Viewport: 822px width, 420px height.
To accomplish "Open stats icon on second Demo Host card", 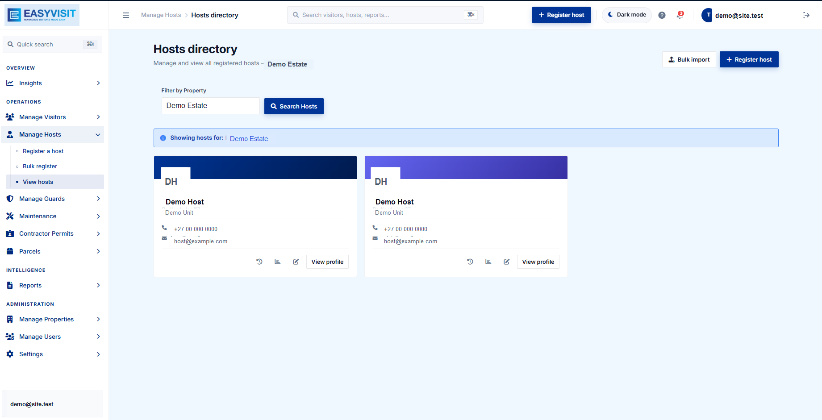I will (x=488, y=262).
